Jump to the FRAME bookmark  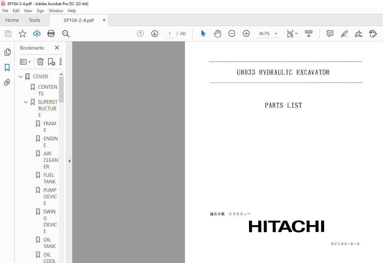[x=50, y=127]
